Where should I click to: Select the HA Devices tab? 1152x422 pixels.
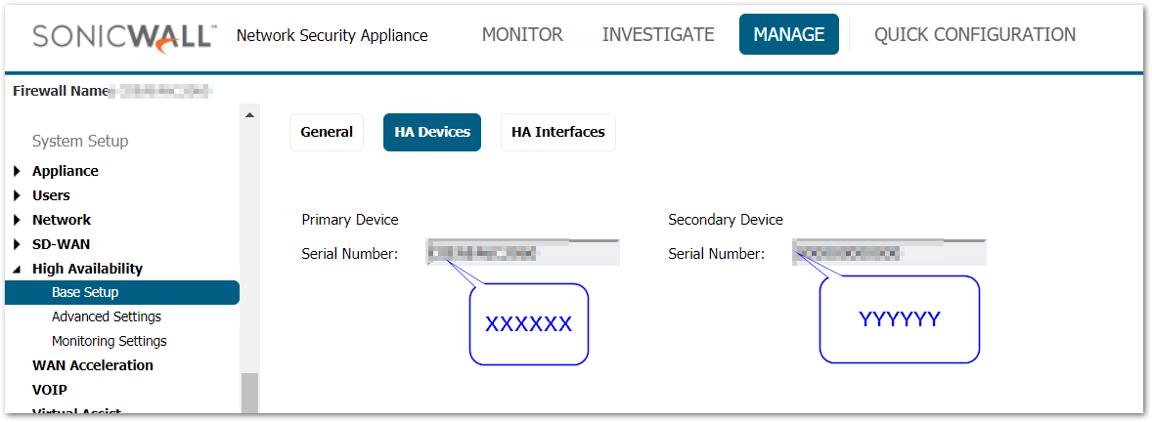coord(432,132)
